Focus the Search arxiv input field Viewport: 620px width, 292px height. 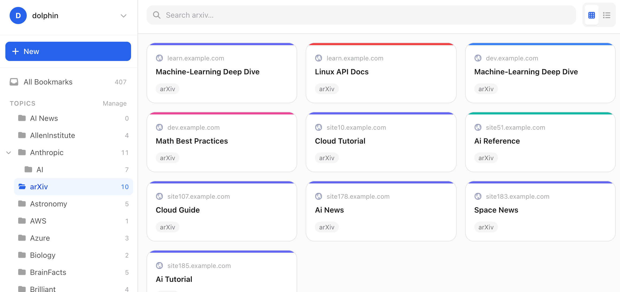tap(361, 15)
